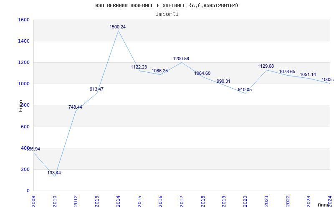Click x-axis year 2009

(33, 201)
